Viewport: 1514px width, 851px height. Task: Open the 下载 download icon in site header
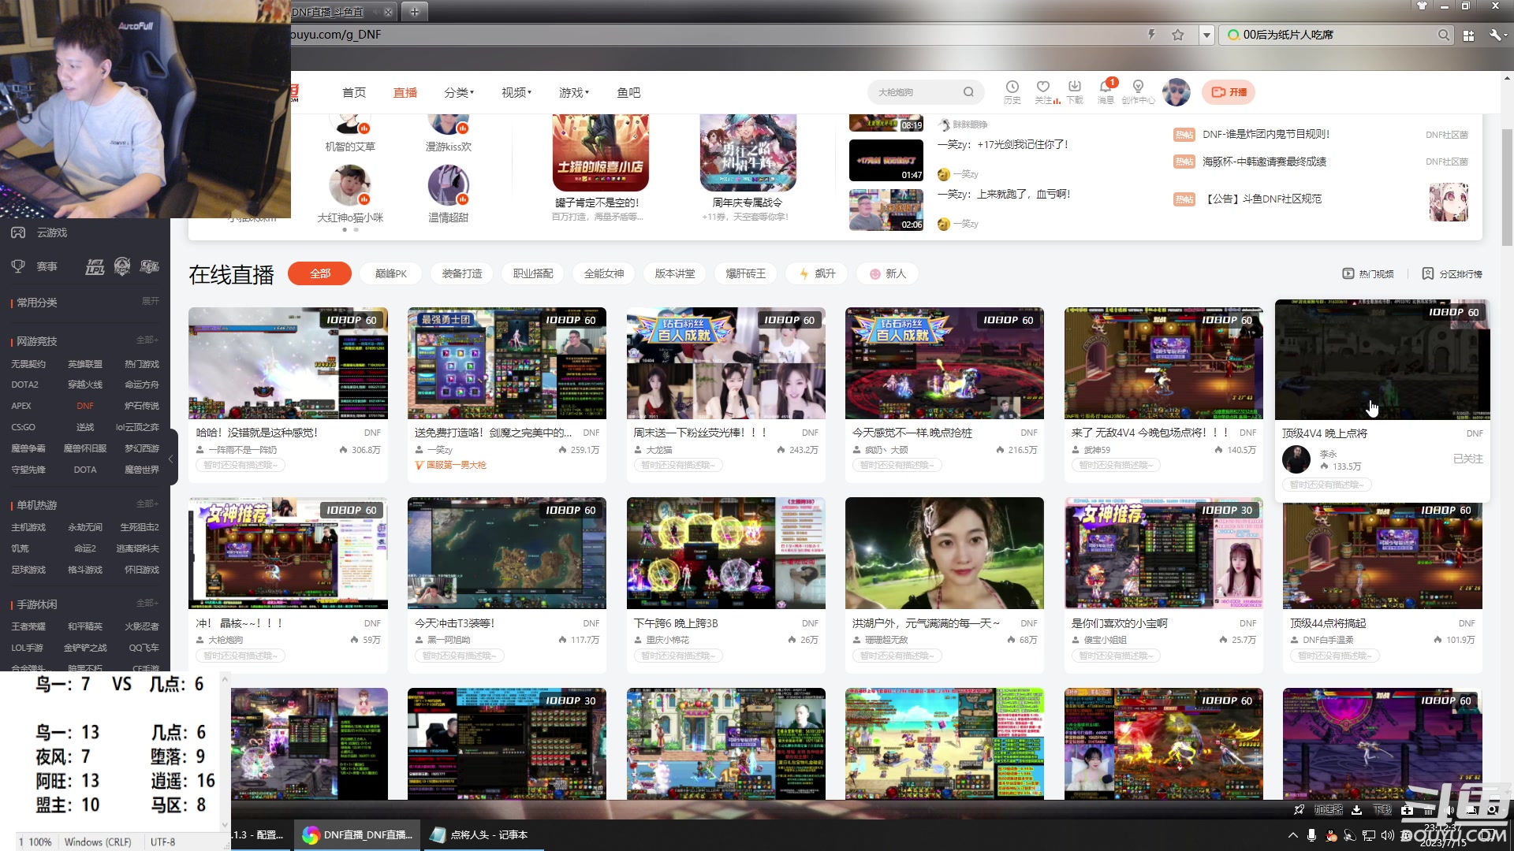(1074, 87)
